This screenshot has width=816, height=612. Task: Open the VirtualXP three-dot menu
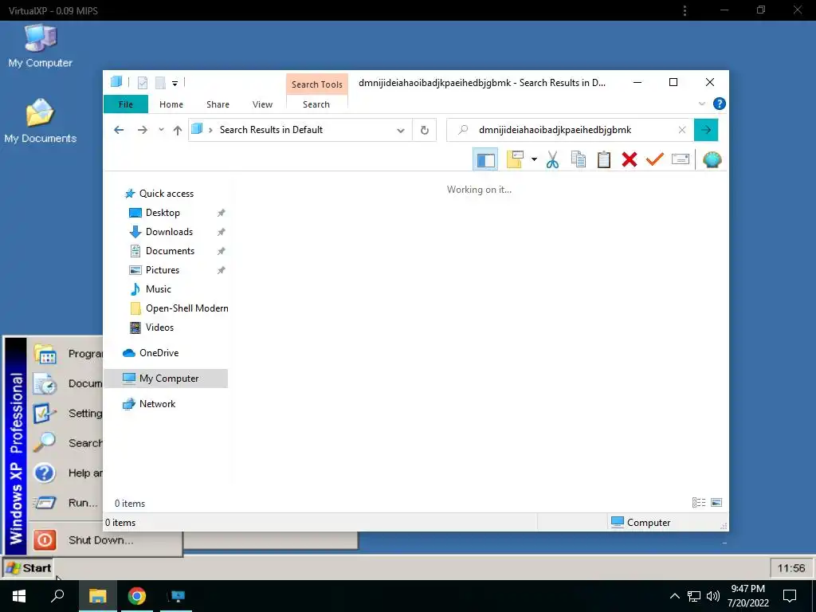685,10
